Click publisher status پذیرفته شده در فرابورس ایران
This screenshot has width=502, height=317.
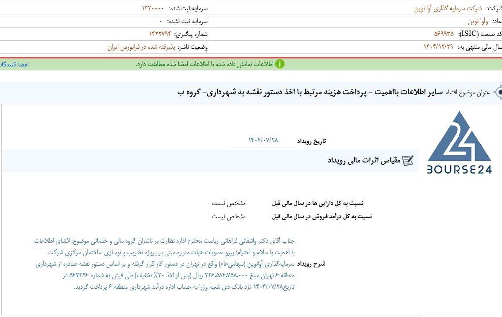[x=141, y=47]
